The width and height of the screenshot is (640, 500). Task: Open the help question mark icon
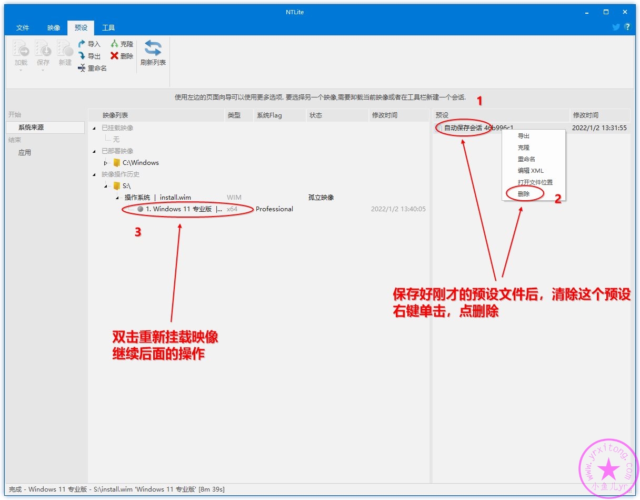click(627, 27)
